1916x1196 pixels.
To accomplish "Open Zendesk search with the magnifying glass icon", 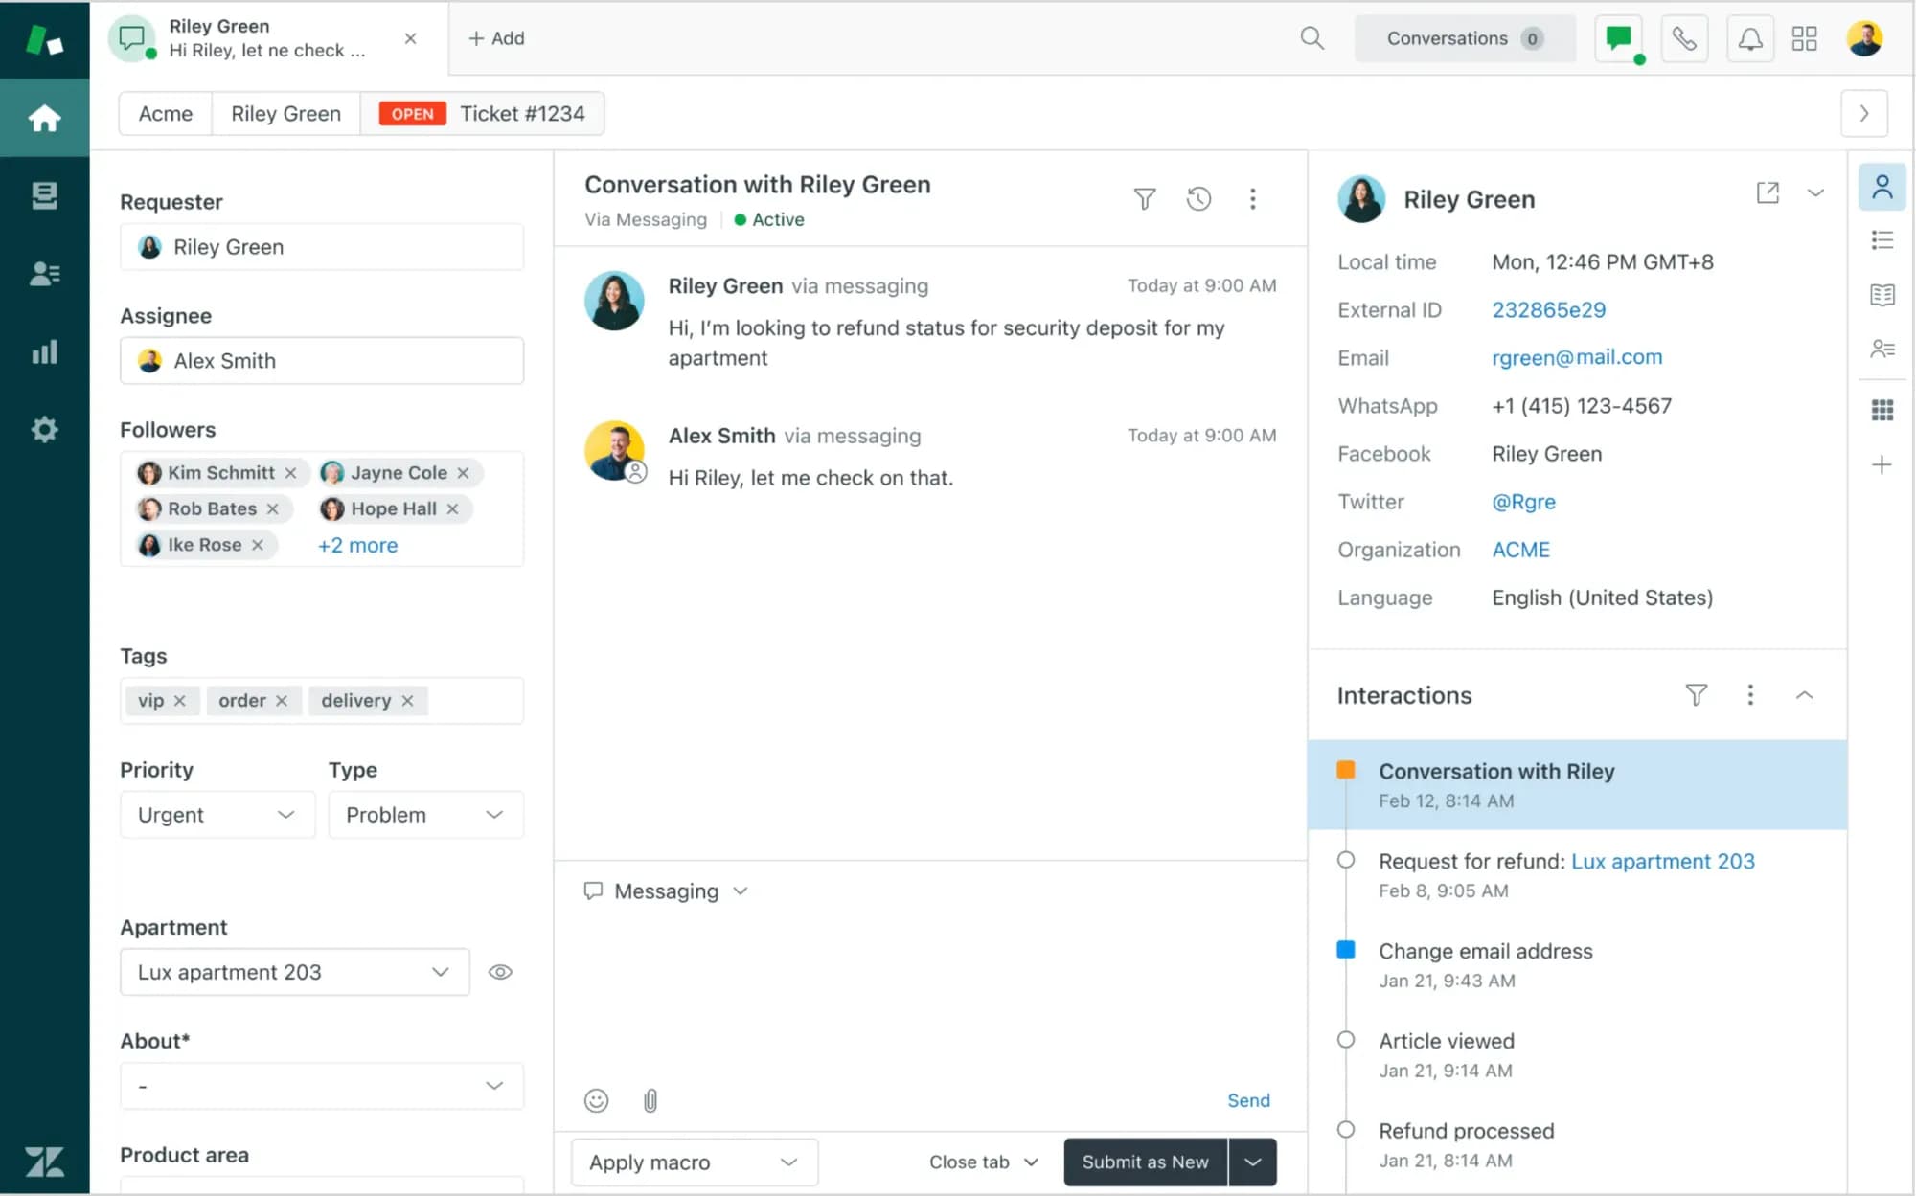I will tap(1312, 38).
